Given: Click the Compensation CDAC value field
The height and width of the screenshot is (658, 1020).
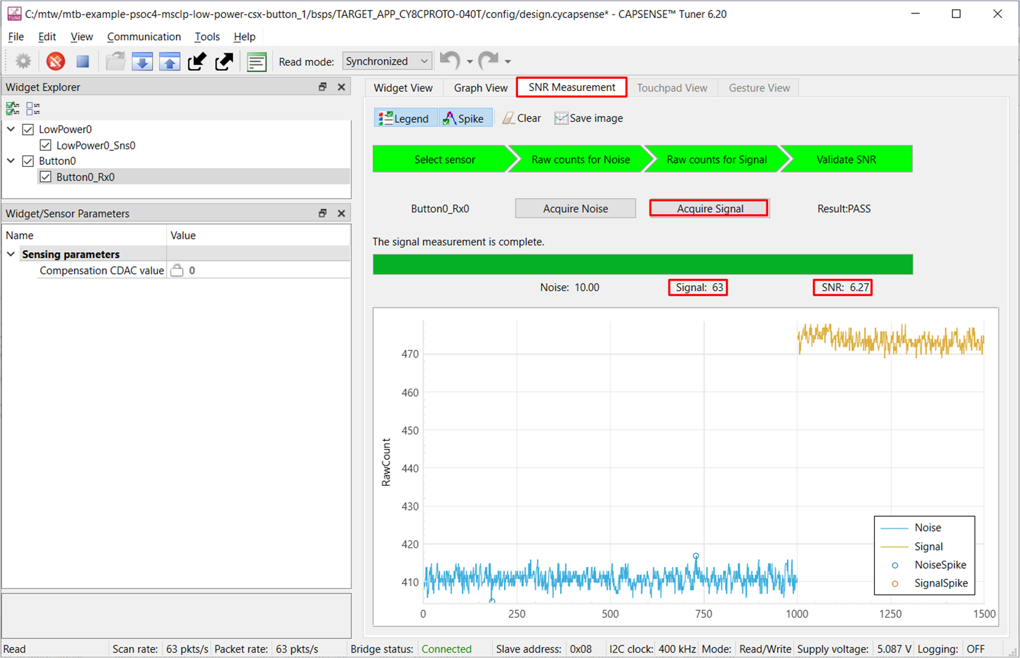Looking at the screenshot, I should 259,271.
